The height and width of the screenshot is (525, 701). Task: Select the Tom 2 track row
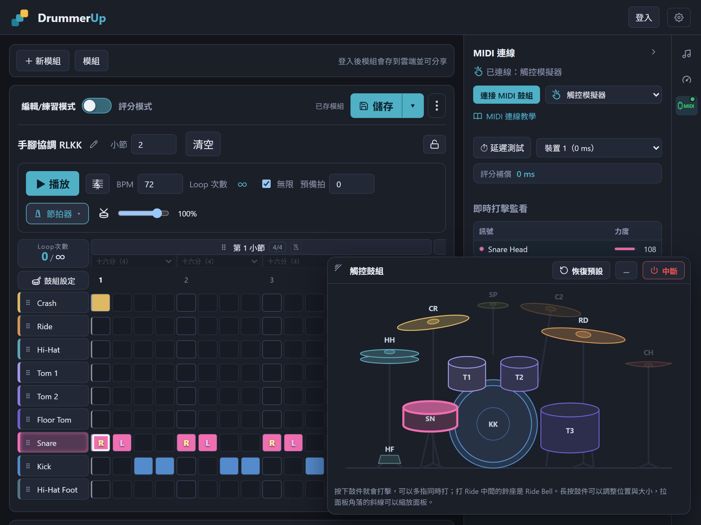[53, 396]
